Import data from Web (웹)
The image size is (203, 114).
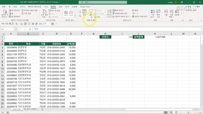tap(11, 13)
